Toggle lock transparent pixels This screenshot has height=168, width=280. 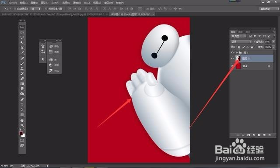coord(239,47)
